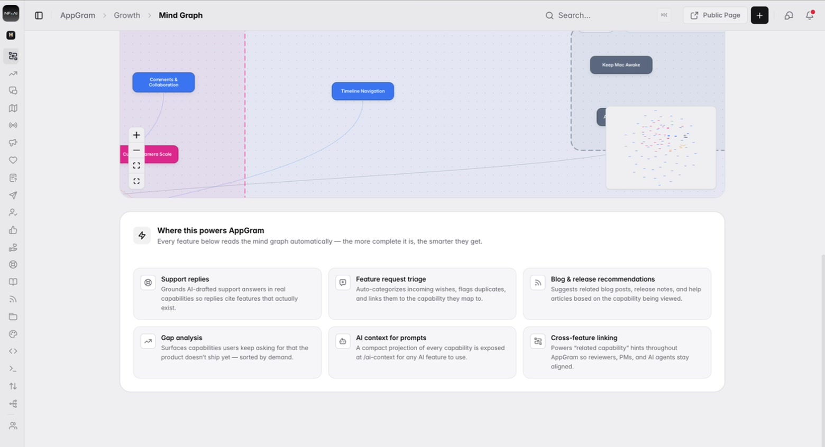825x447 pixels.
Task: Open the up-down arrows icon in the sidebar
Action: pos(13,386)
